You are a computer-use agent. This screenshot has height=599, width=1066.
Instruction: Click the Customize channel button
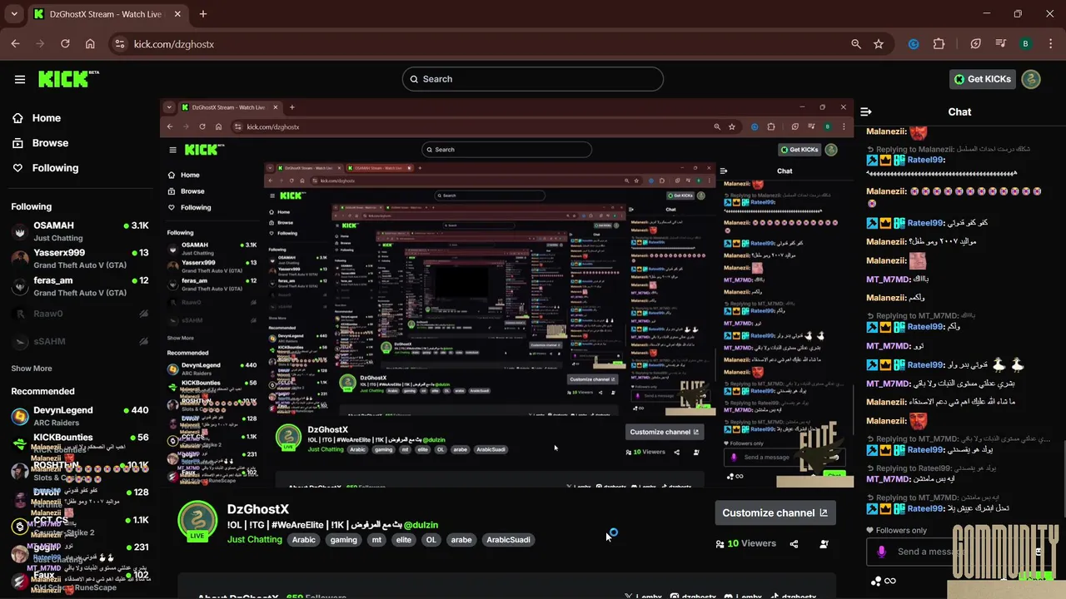[x=775, y=513]
